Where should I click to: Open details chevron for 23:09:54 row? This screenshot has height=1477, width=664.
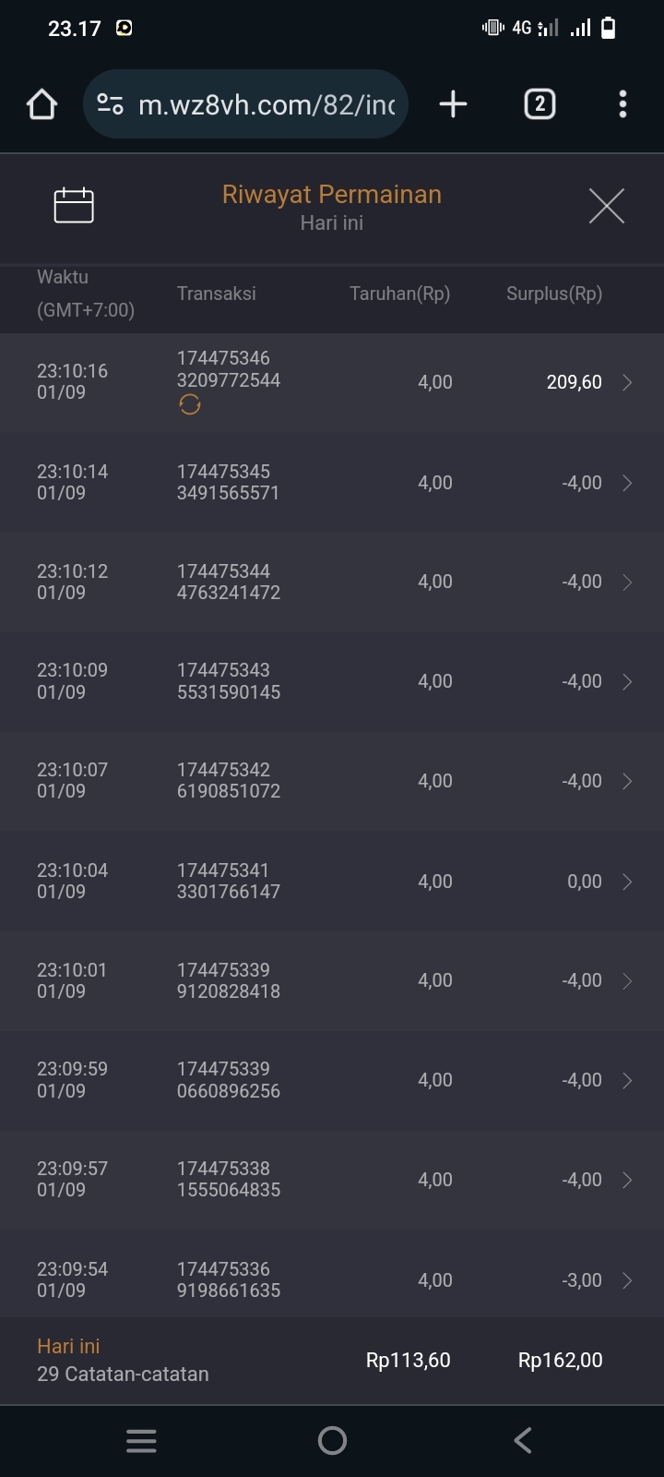627,1280
